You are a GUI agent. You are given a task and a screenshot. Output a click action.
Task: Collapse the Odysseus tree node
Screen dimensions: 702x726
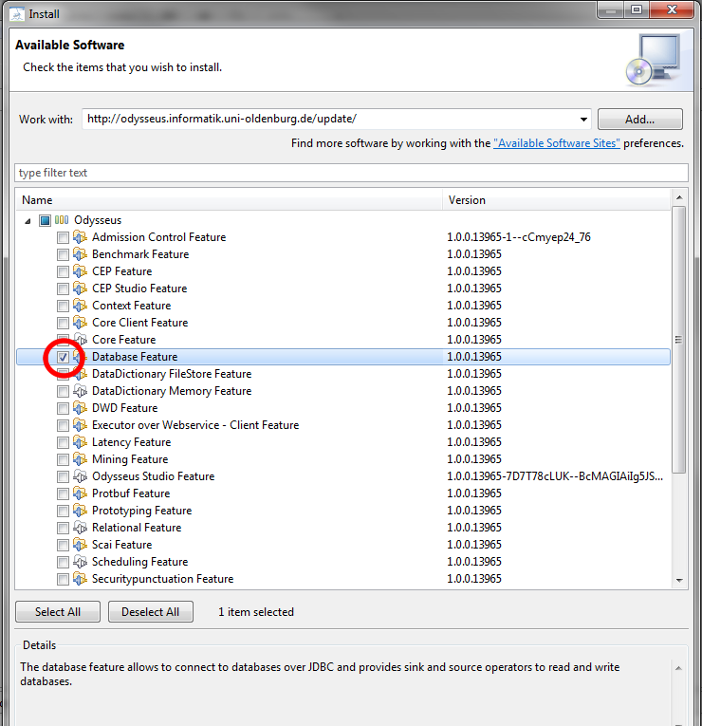27,220
